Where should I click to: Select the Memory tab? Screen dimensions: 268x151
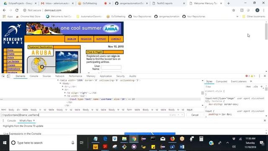click(91, 76)
